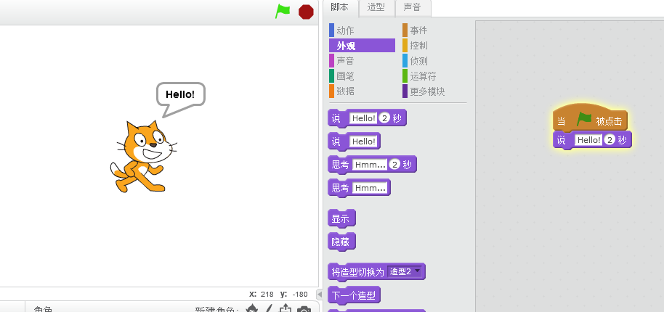664x312 pixels.
Task: Click the 显示 block
Action: click(x=341, y=218)
